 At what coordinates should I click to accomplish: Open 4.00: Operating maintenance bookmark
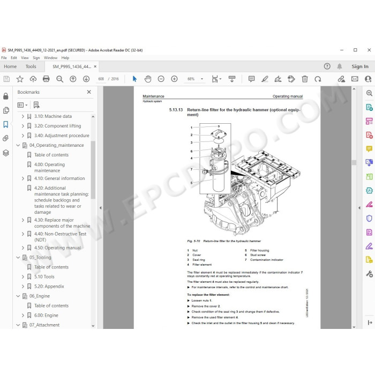49,168
